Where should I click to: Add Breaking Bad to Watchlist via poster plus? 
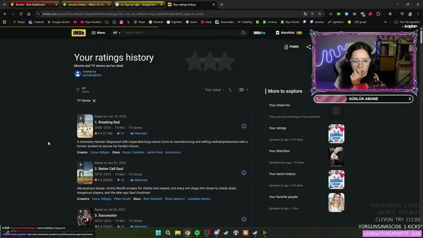tap(80, 118)
